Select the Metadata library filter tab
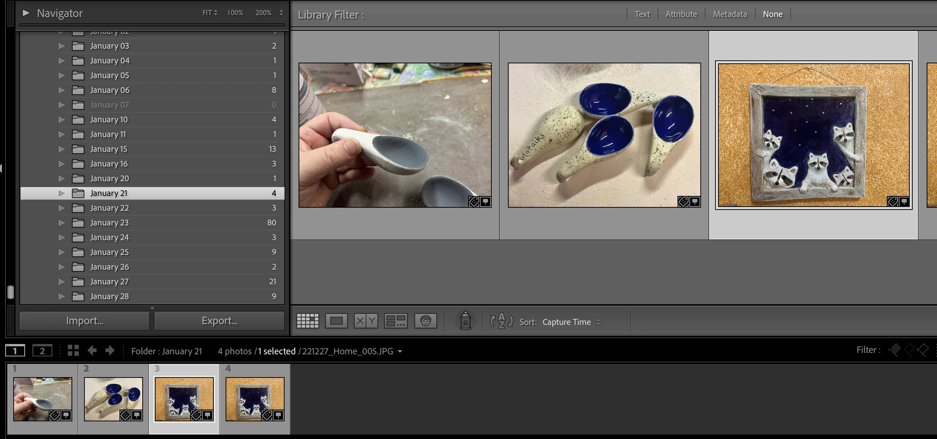Image resolution: width=937 pixels, height=439 pixels. coord(729,14)
